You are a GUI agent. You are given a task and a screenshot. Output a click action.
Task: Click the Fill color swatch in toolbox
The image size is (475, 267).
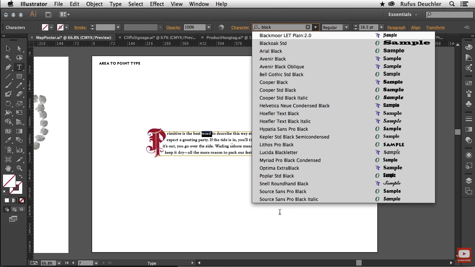click(x=9, y=181)
